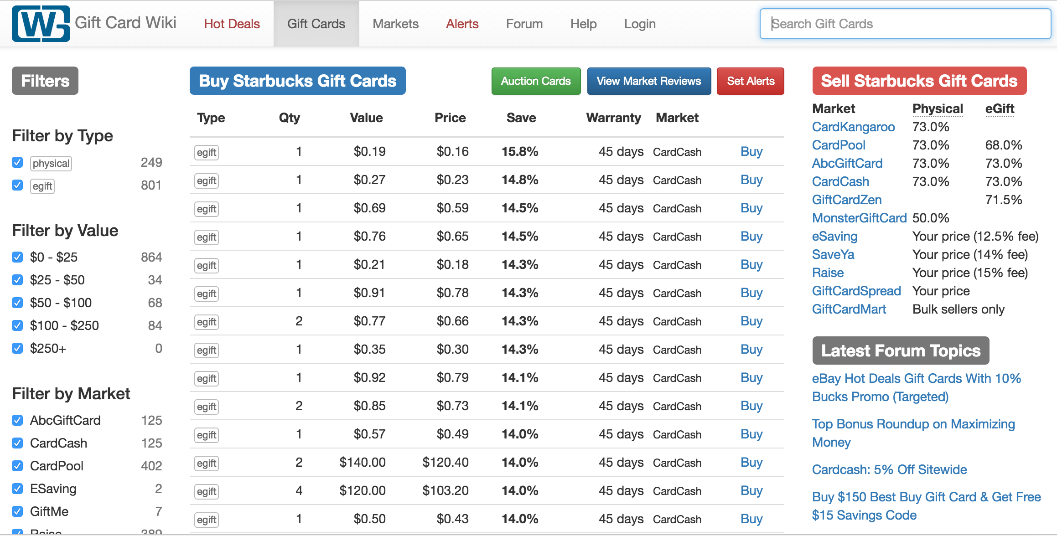Click the Sell Starbucks Gift Cards heading
Image resolution: width=1057 pixels, height=536 pixels.
(919, 81)
